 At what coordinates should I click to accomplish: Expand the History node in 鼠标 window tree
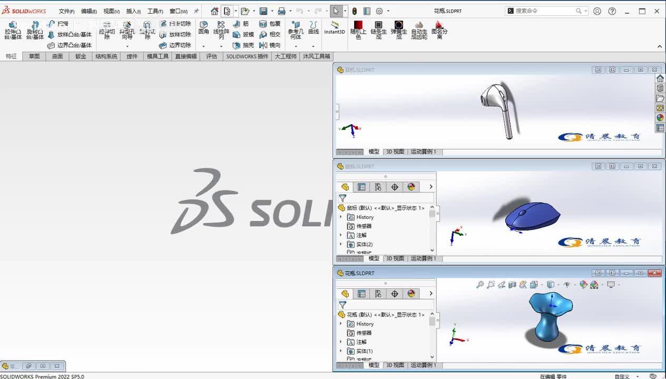click(x=340, y=217)
